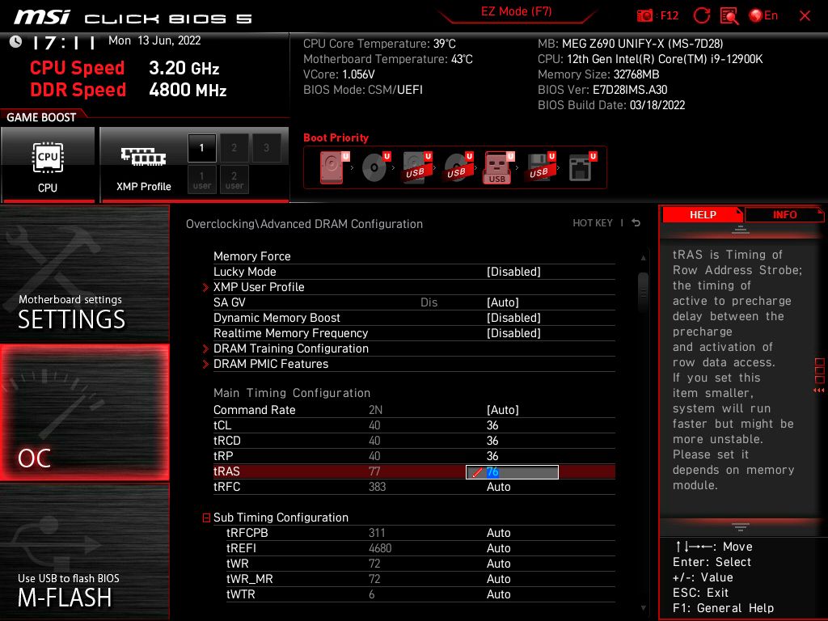
Task: Click the HOT KEY control
Action: click(x=594, y=223)
